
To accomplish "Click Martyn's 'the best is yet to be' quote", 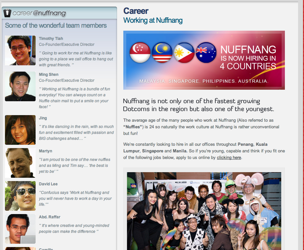I will [x=75, y=166].
